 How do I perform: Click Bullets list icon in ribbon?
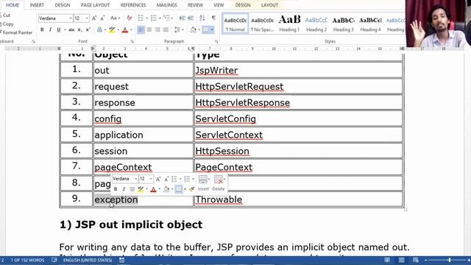(x=141, y=18)
